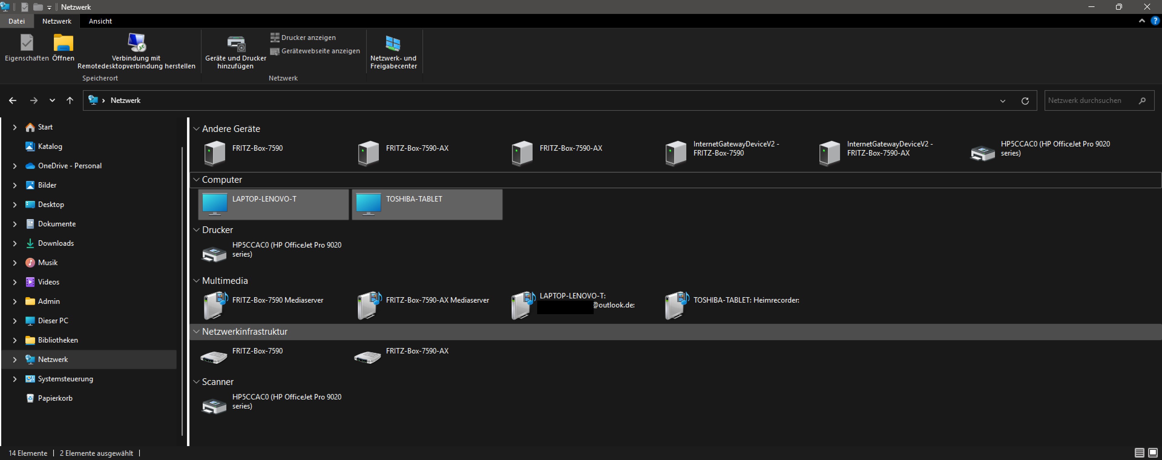Screen dimensions: 1162x460
Task: Collapse the Andere Geräte group
Action: point(196,129)
